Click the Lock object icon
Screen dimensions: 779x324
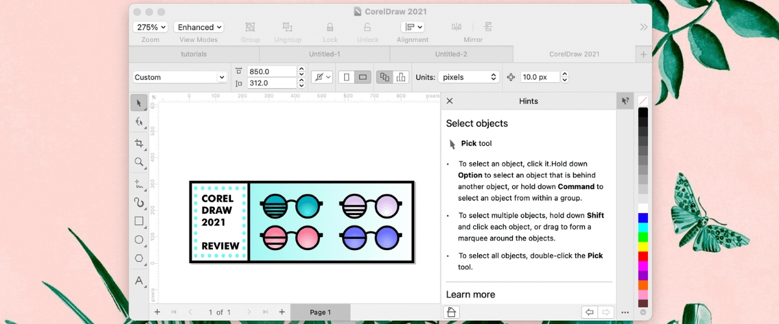coord(330,27)
